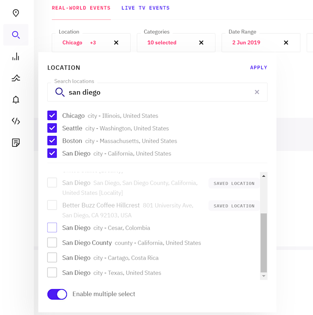This screenshot has height=315, width=313.
Task: Switch to Live TV Events tab
Action: tap(145, 8)
